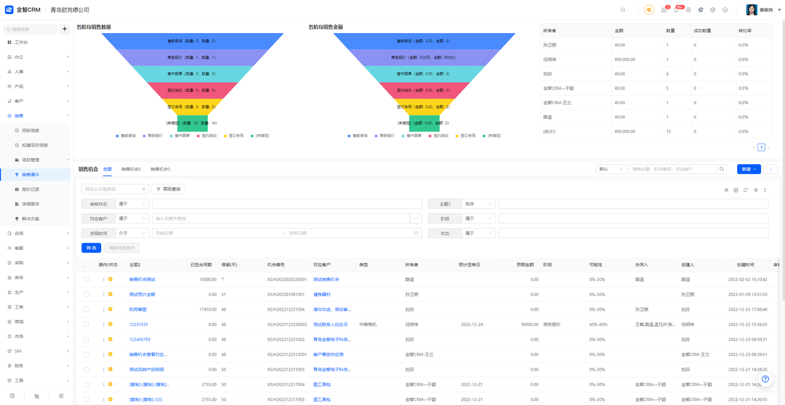The height and width of the screenshot is (405, 785).
Task: Click the calendar icon in 发现时间 date range
Action: click(x=416, y=233)
